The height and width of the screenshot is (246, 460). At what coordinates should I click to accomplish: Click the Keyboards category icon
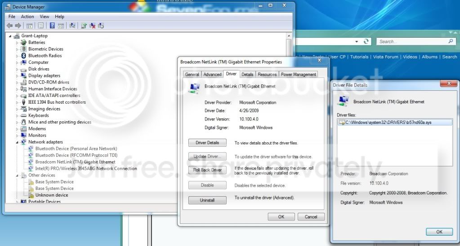click(x=23, y=115)
